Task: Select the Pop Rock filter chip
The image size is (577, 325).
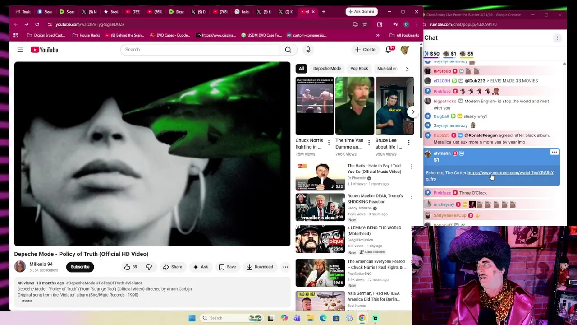Action: pos(359,69)
